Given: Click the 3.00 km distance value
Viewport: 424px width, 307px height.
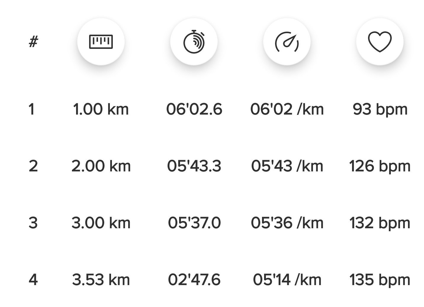Looking at the screenshot, I should coord(101,223).
